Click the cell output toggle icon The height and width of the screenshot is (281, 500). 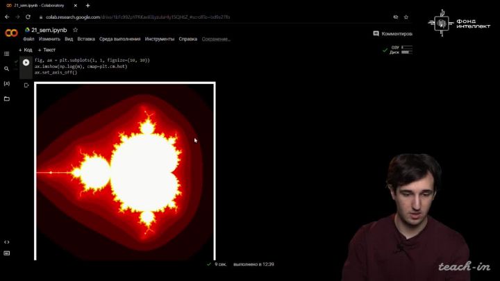click(26, 85)
